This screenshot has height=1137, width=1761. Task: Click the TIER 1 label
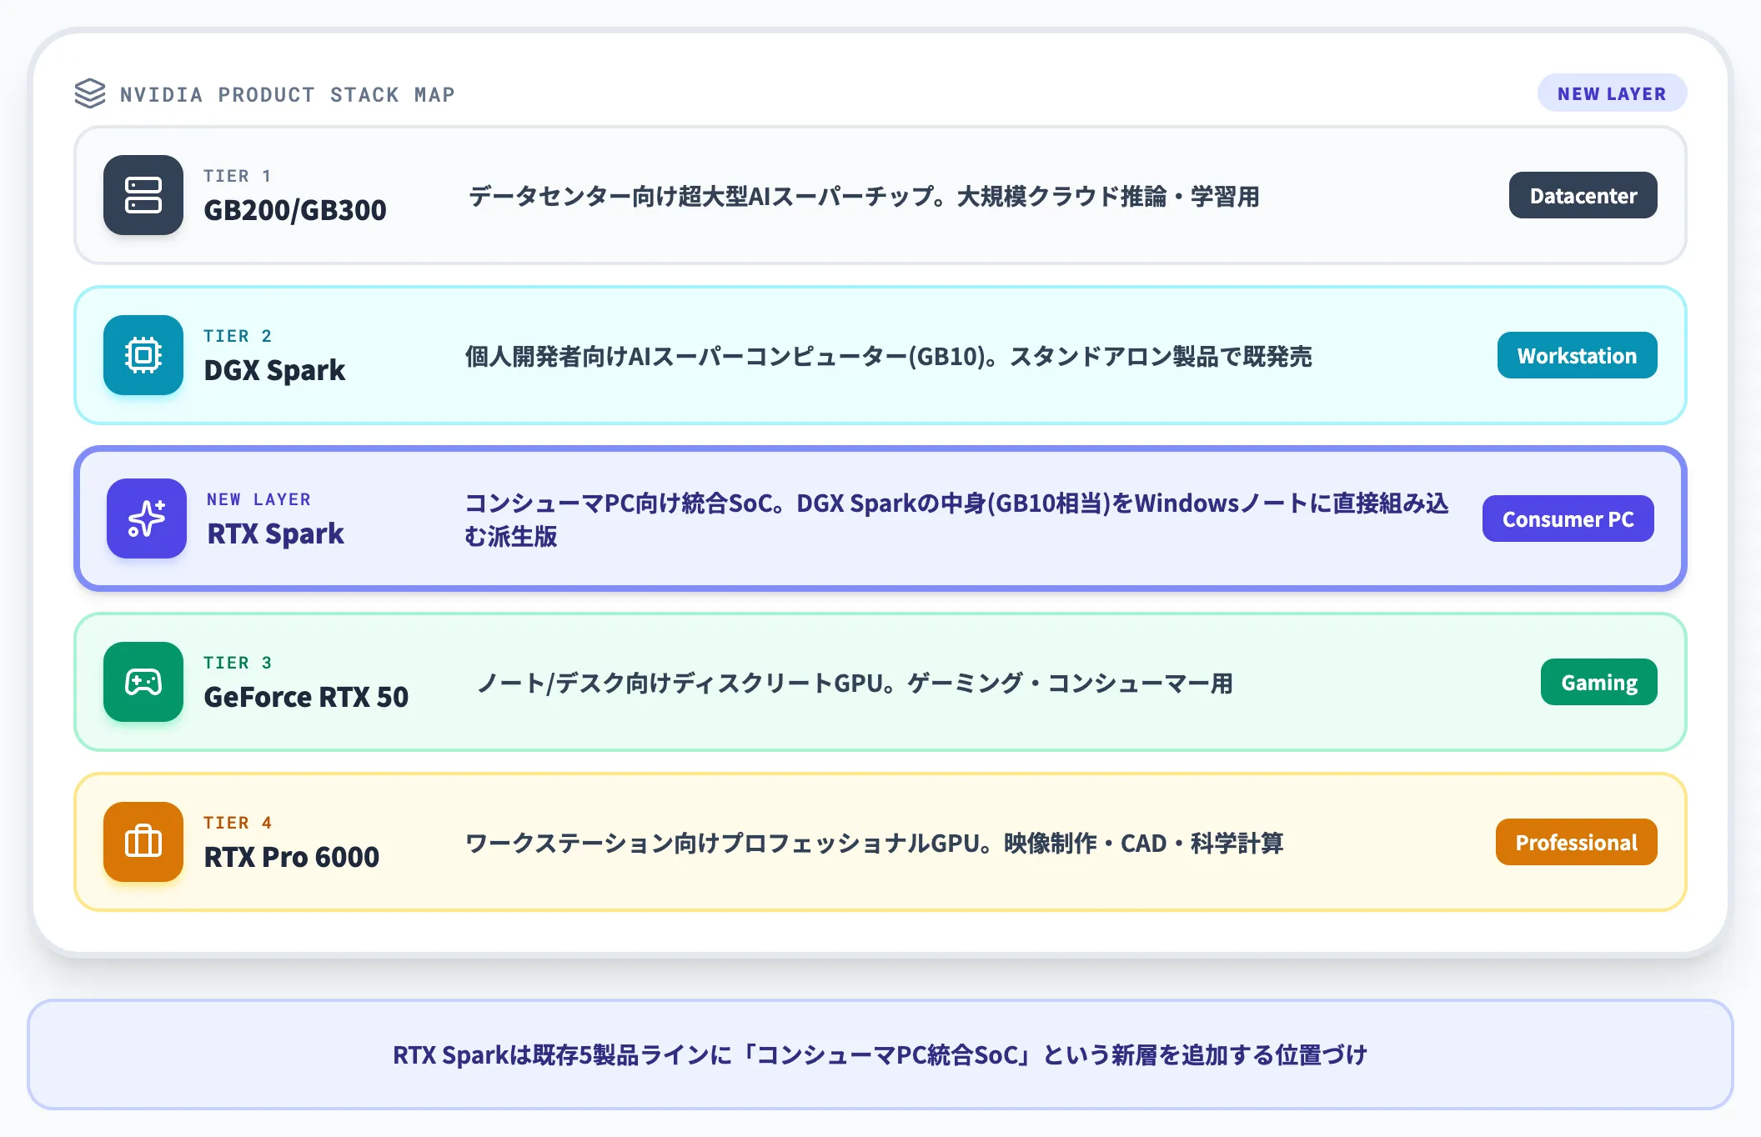tap(238, 176)
